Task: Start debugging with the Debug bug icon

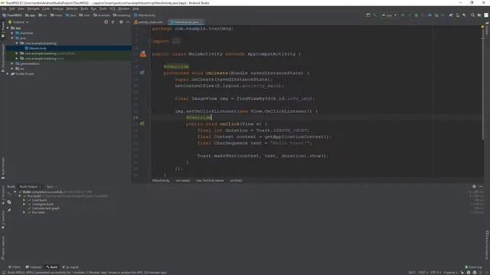Action: (416, 15)
